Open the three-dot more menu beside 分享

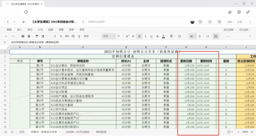250,22
